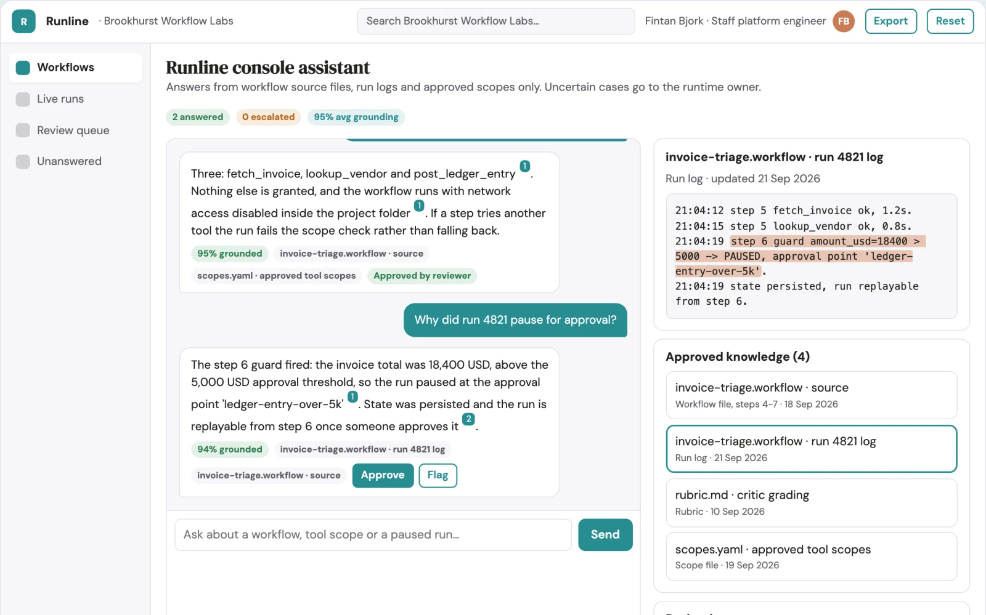Open the FB user avatar
The width and height of the screenshot is (986, 615).
(x=844, y=21)
